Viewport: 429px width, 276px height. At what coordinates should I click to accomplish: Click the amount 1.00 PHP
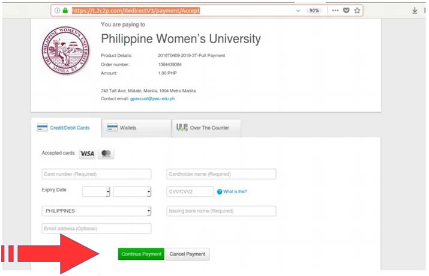(x=167, y=73)
